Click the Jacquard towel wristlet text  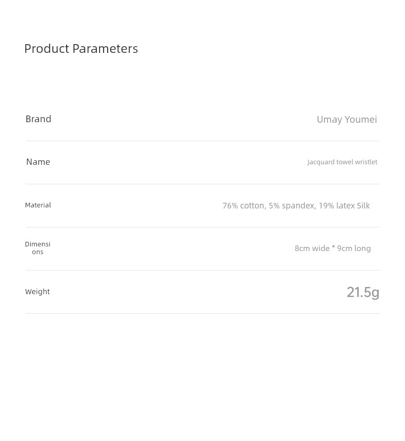[342, 162]
